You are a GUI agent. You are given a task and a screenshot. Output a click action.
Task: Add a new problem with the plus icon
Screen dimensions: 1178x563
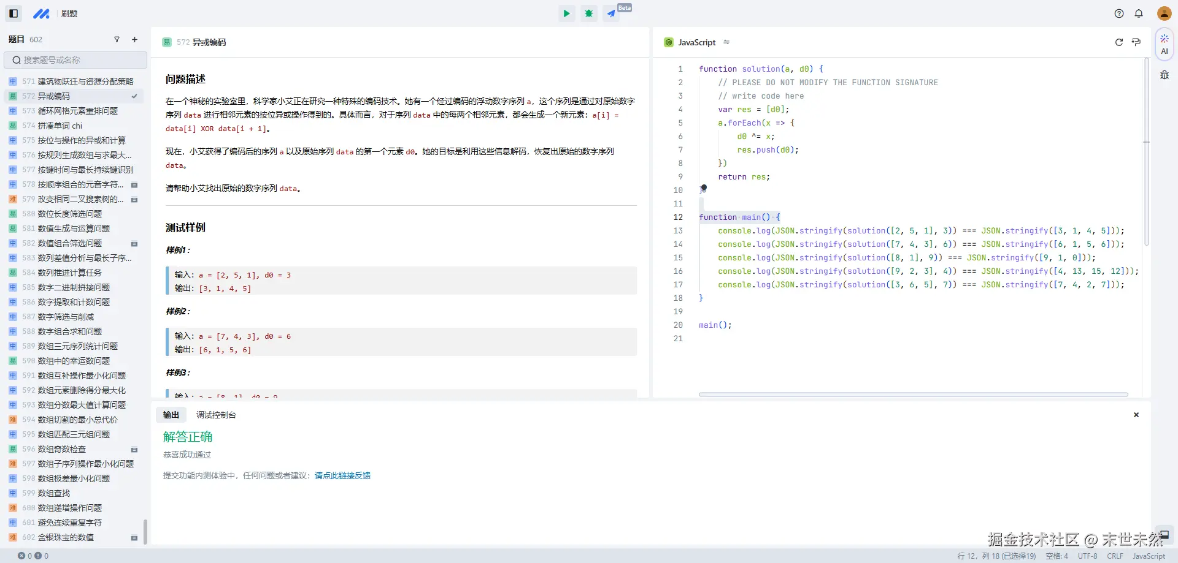tap(134, 40)
